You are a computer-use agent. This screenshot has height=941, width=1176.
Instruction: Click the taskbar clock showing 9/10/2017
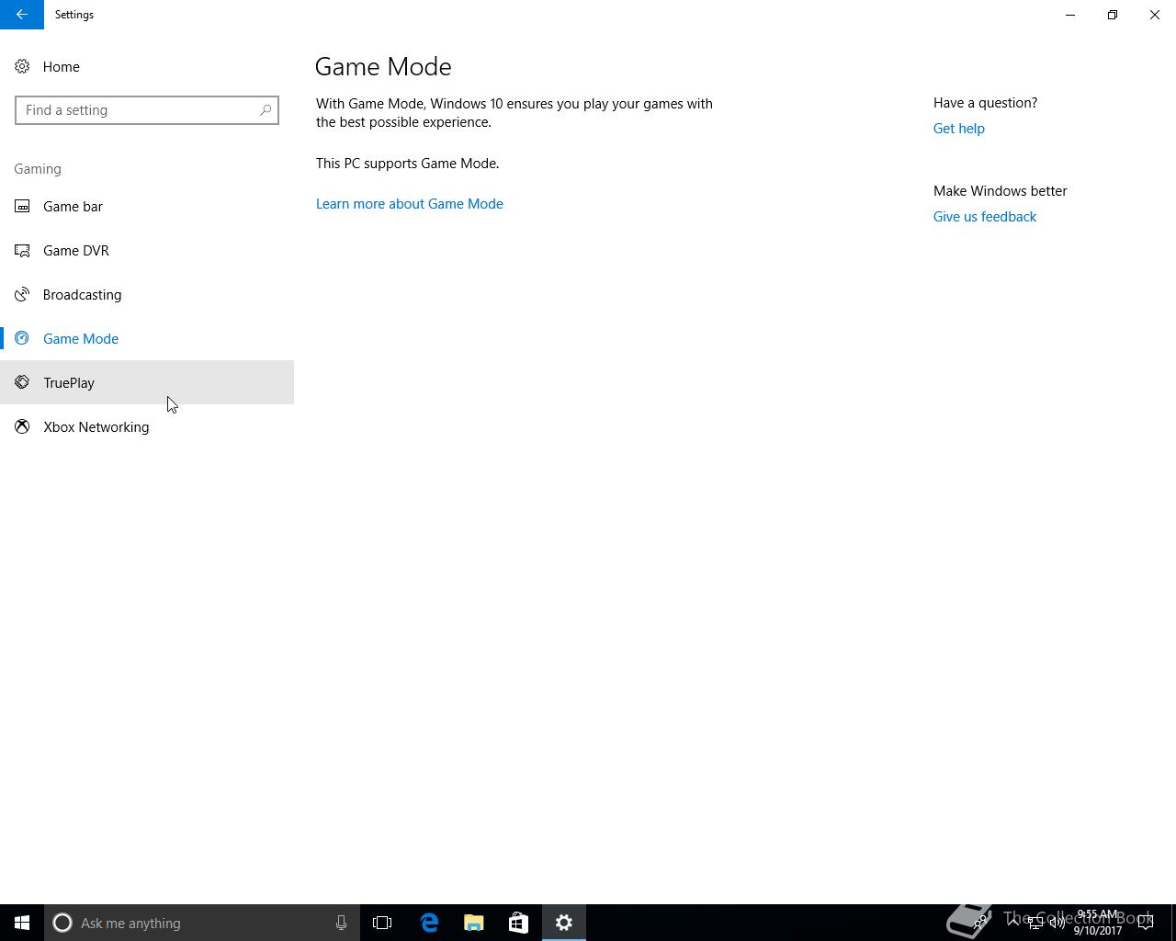pyautogui.click(x=1098, y=923)
